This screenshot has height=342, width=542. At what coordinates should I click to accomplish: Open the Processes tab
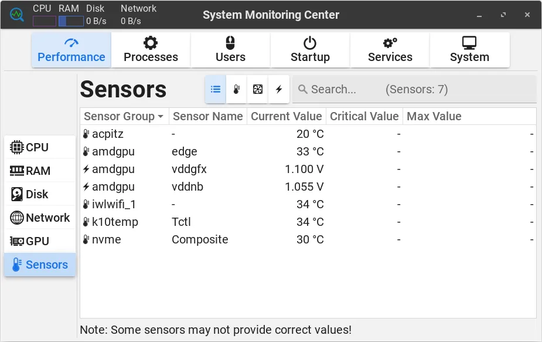pos(151,50)
